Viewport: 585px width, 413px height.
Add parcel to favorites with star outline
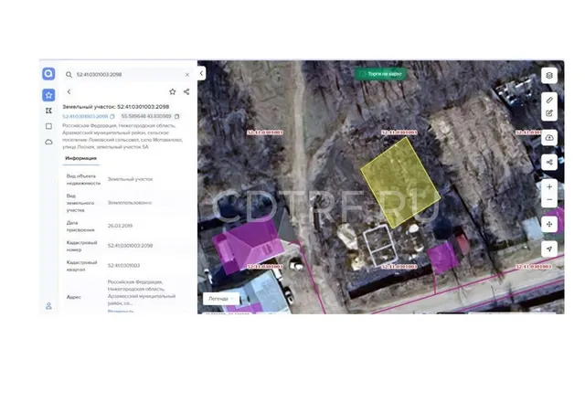tap(173, 91)
